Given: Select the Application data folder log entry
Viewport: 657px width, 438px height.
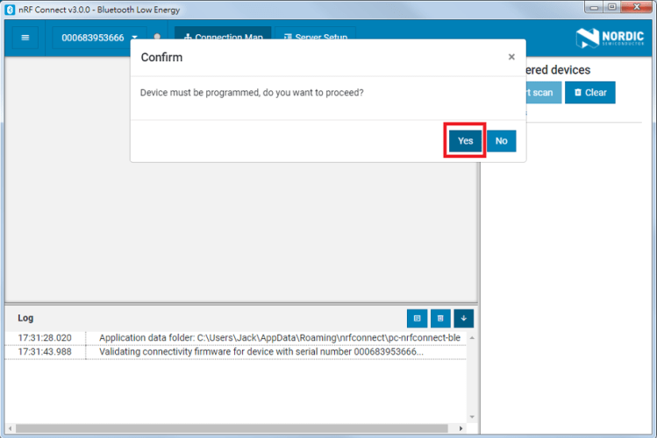Looking at the screenshot, I should pyautogui.click(x=279, y=338).
